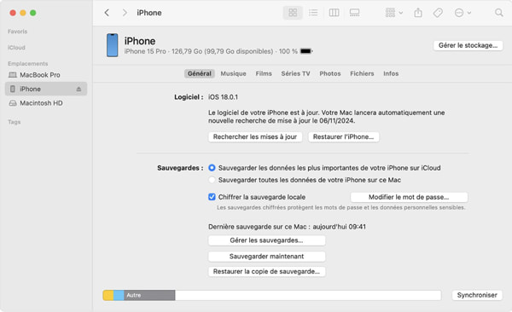Viewport: 512px width, 312px height.
Task: Open the Séries TV tab
Action: 295,74
